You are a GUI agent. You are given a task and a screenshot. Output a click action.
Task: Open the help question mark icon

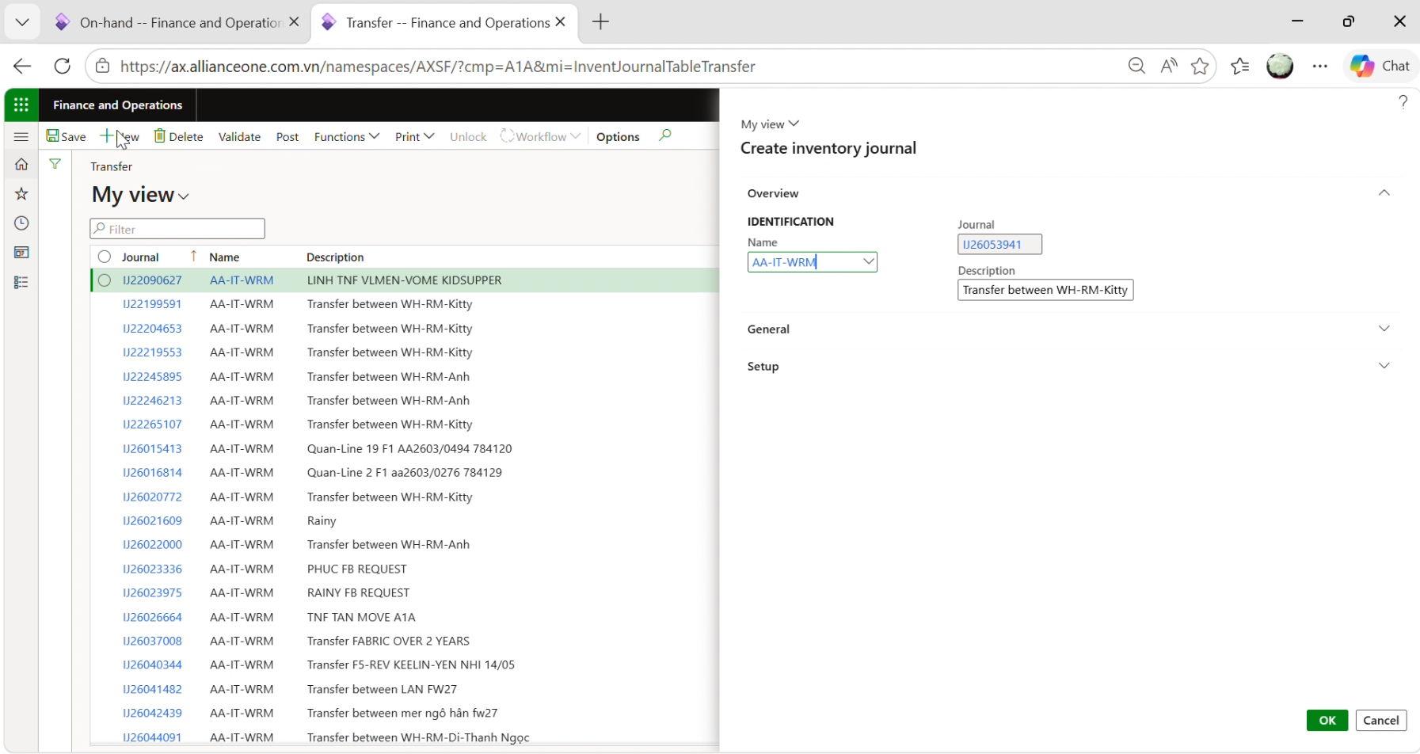(1403, 101)
